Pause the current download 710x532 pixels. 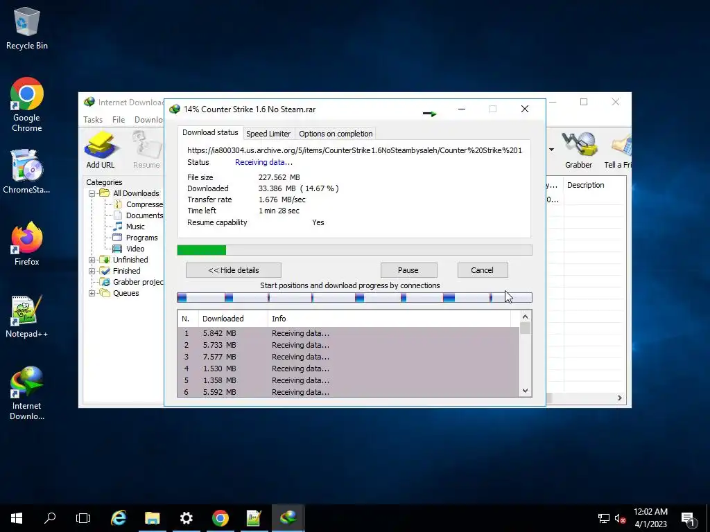[x=408, y=270]
